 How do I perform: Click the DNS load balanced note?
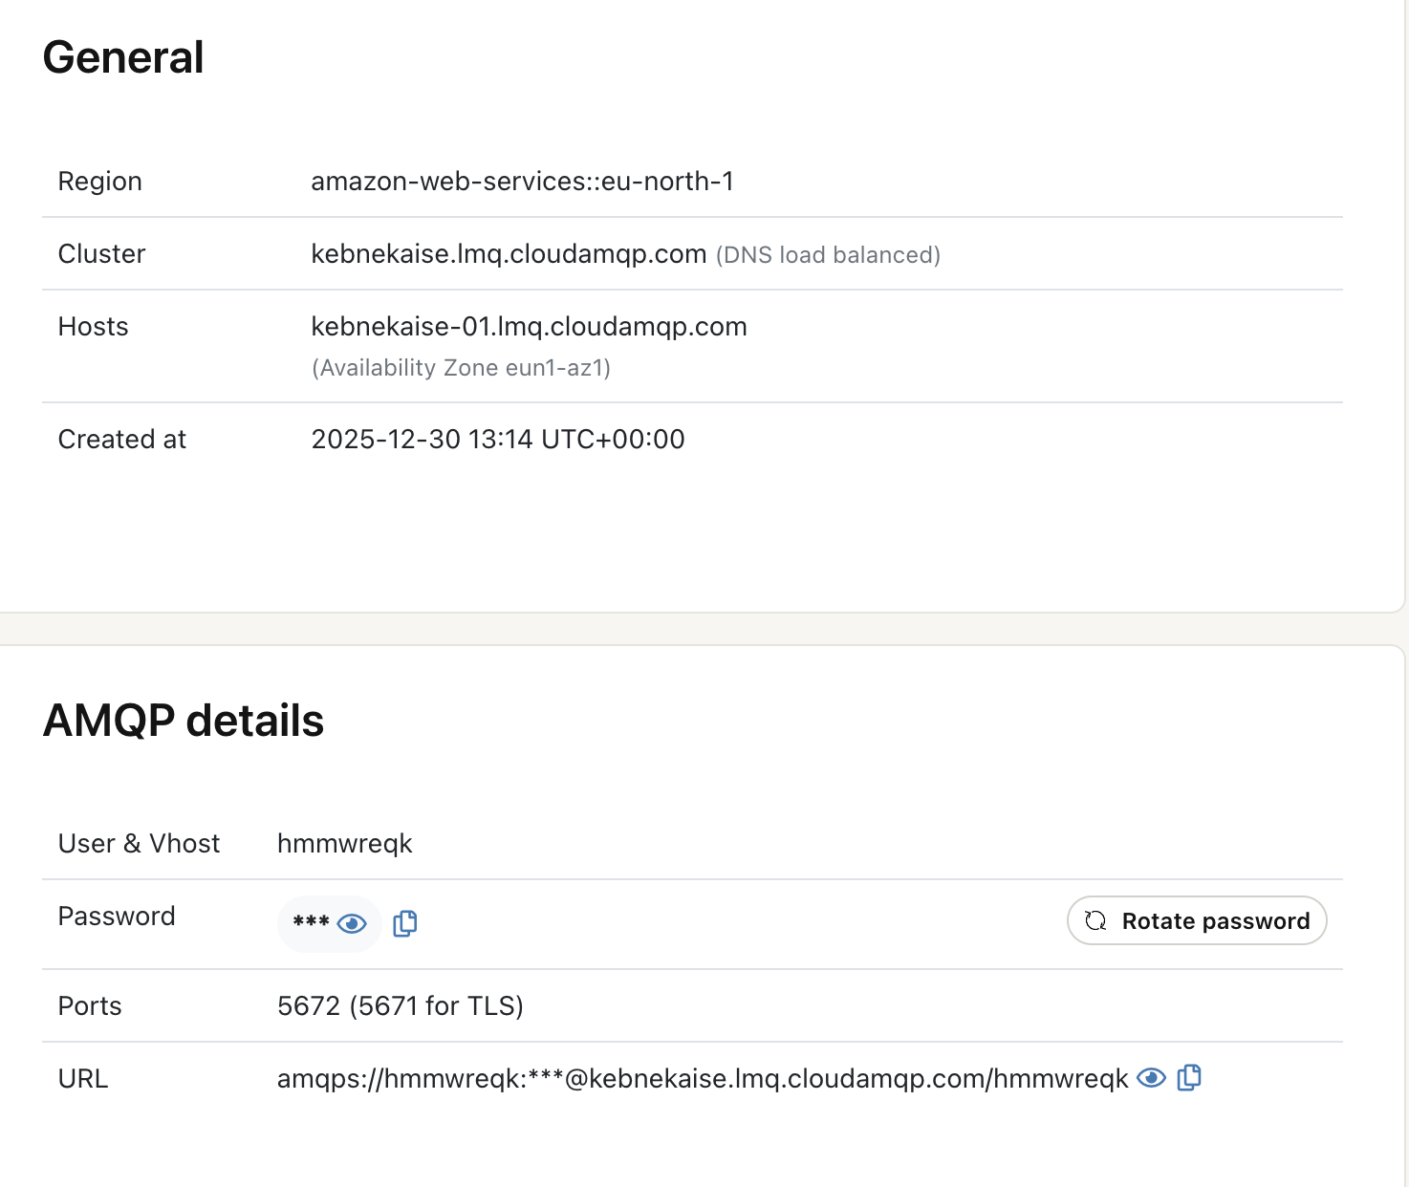click(828, 255)
